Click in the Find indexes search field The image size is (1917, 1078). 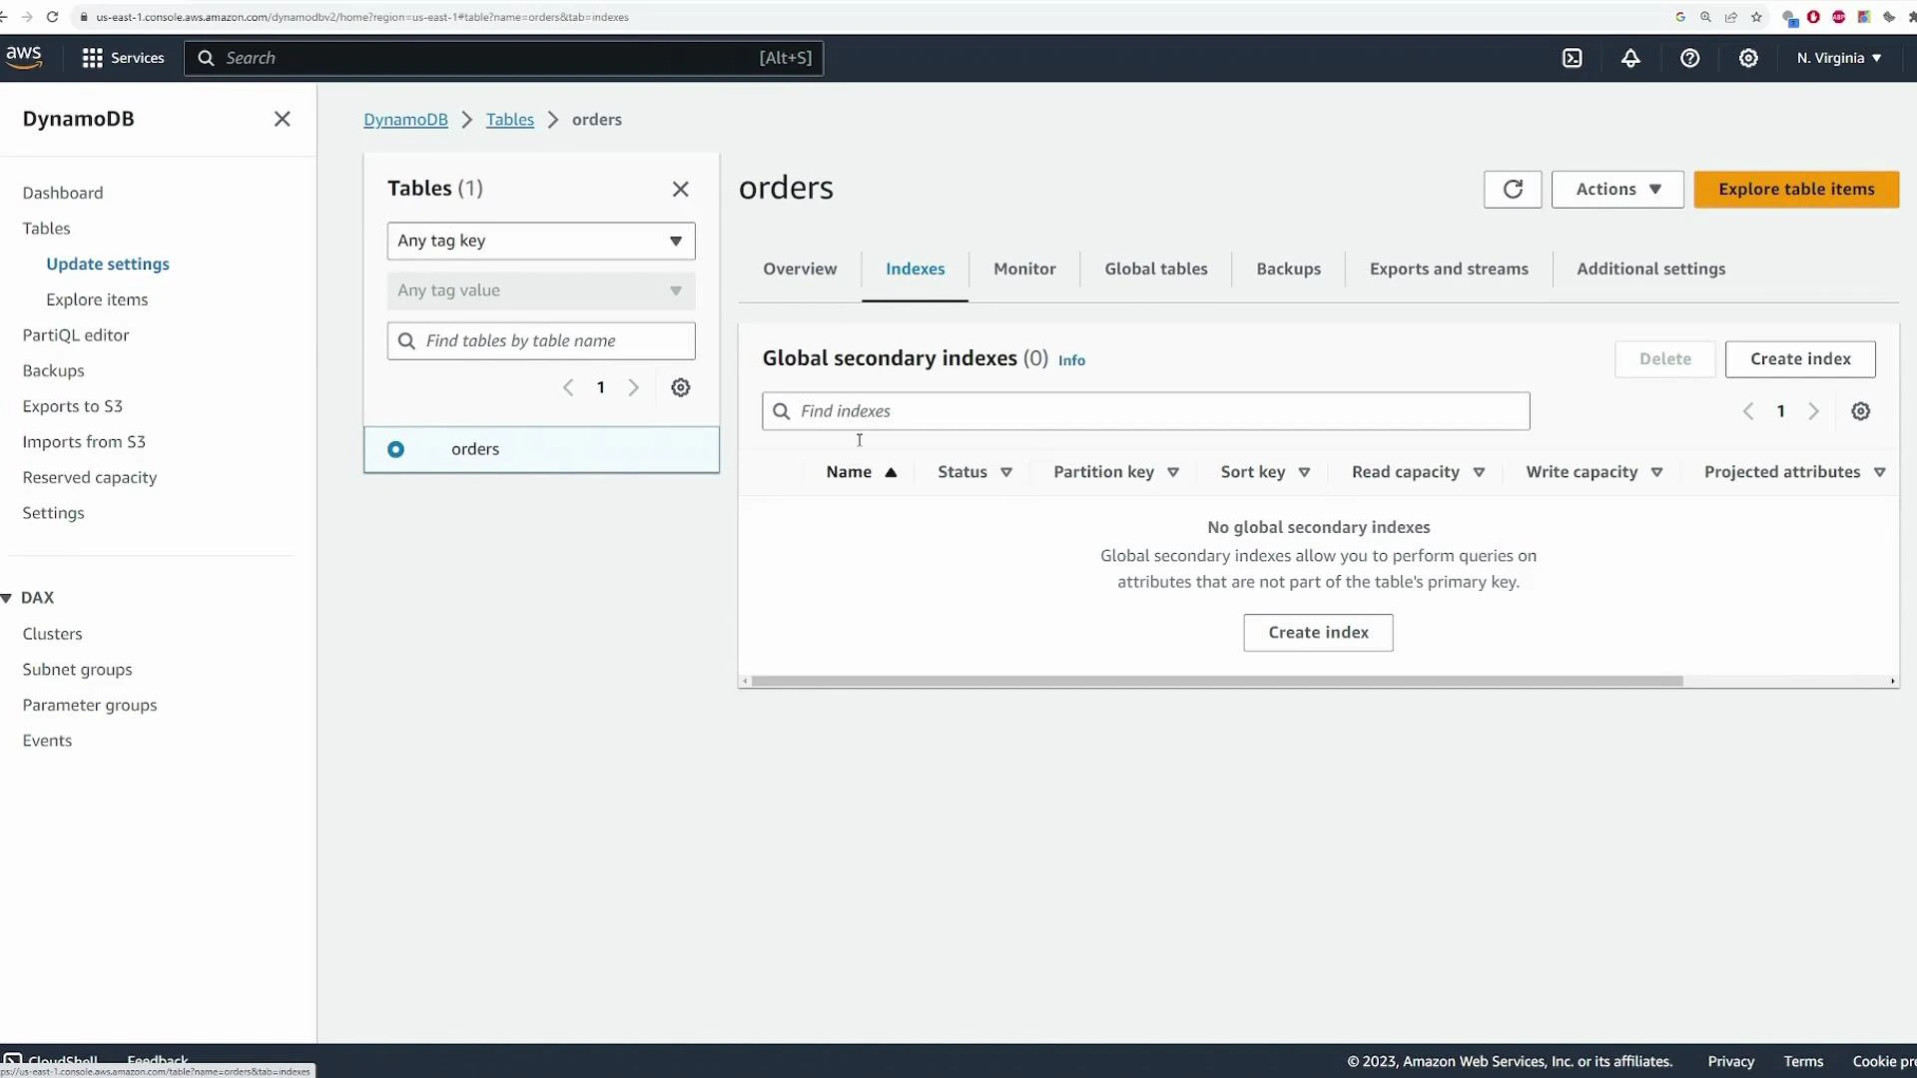[1143, 410]
